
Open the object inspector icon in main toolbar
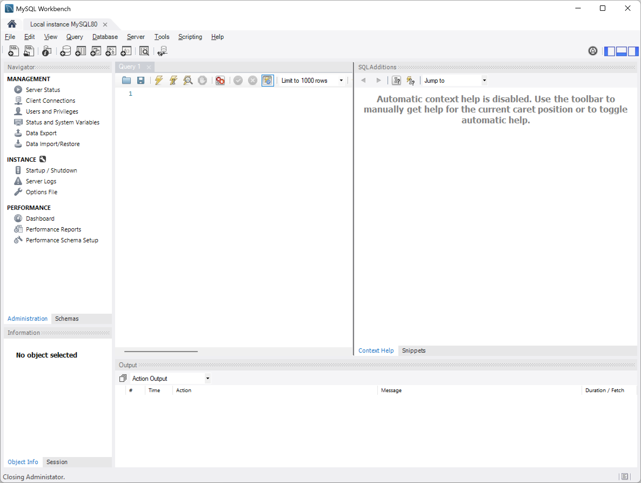[x=47, y=51]
